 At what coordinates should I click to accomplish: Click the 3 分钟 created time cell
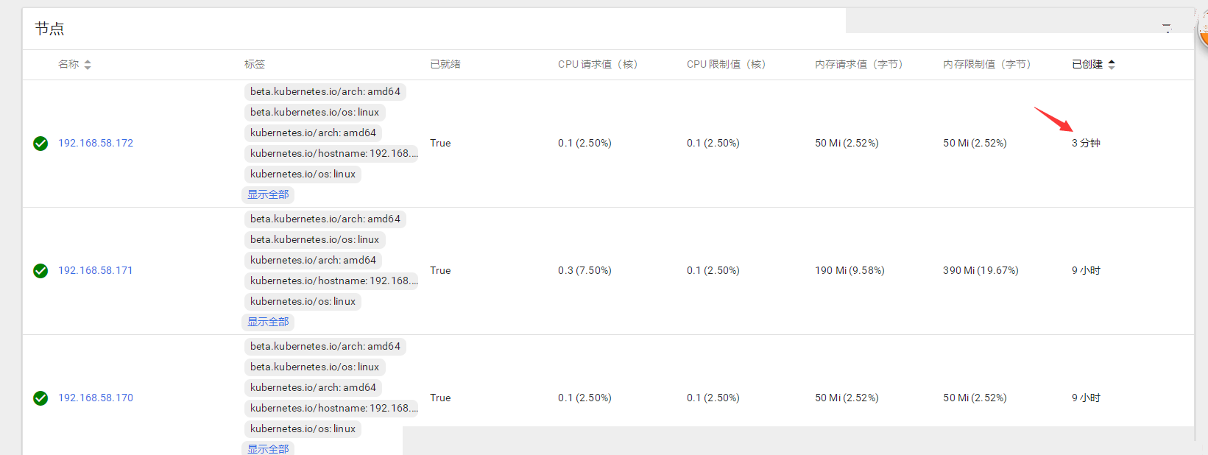tap(1086, 144)
